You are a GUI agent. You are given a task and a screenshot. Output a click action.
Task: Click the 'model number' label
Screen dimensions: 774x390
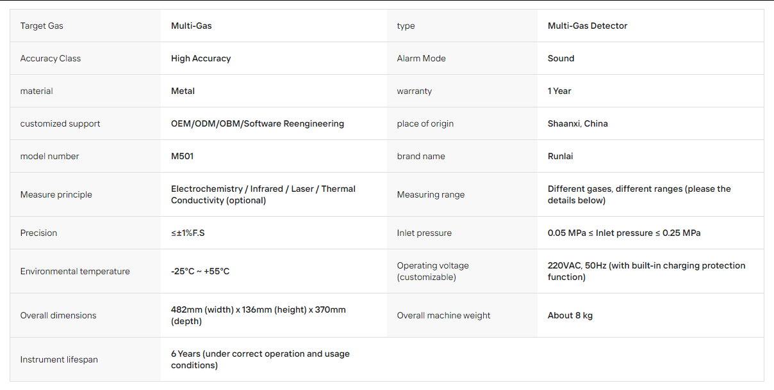pyautogui.click(x=50, y=156)
